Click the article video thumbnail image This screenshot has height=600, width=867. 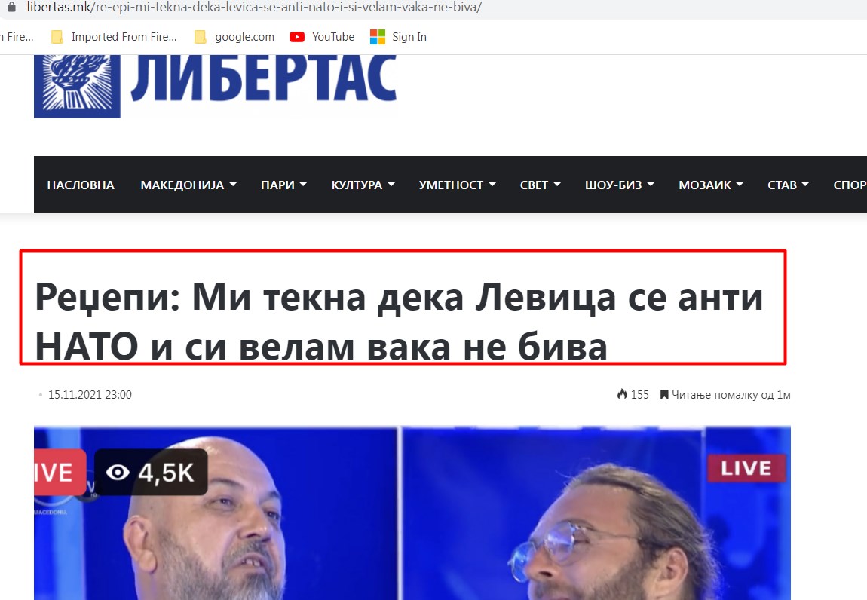point(412,513)
